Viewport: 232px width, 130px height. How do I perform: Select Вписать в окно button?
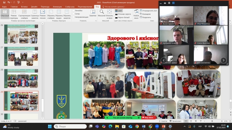point(109,14)
